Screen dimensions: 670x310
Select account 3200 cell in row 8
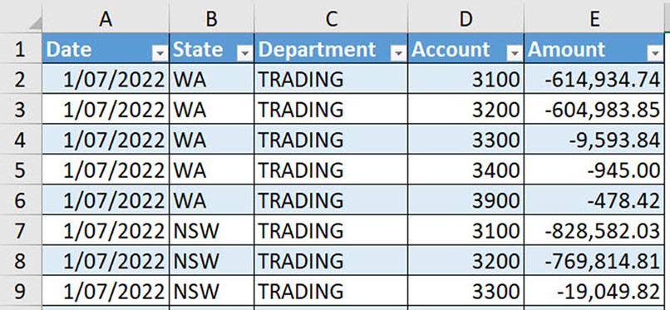click(x=466, y=260)
